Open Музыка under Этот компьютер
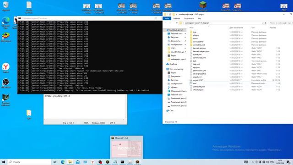Screen dimensions: 293x165 174,88
